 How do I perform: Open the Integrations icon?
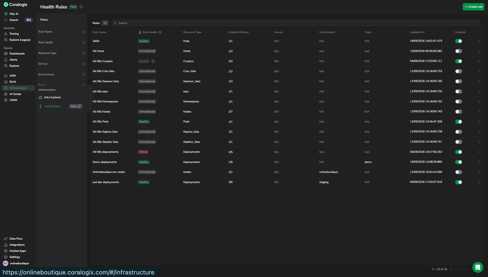pos(6,245)
